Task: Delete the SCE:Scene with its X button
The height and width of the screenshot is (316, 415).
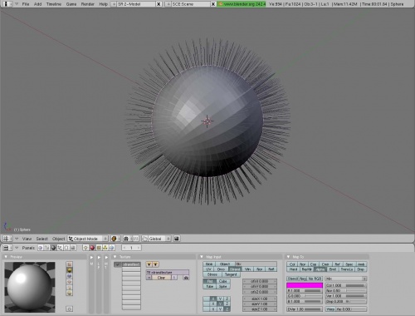Action: coord(213,4)
